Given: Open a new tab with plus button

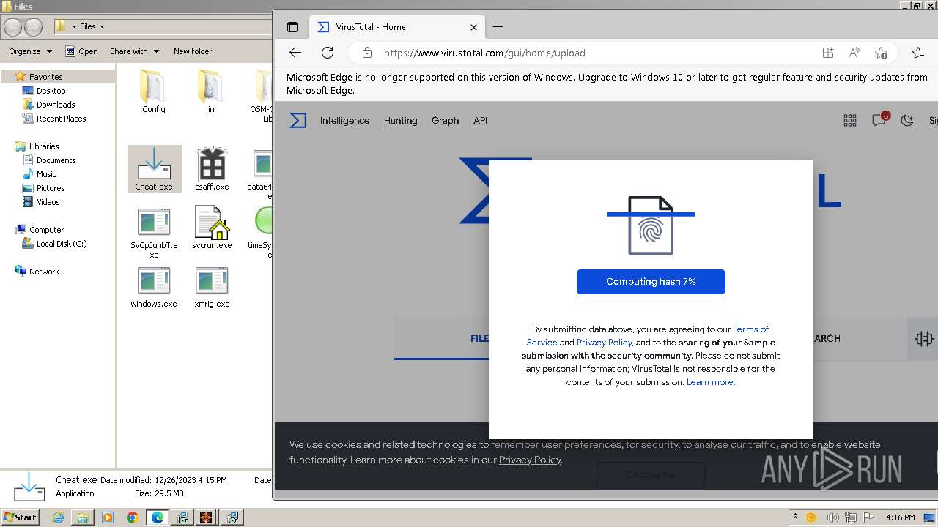Looking at the screenshot, I should click(498, 27).
